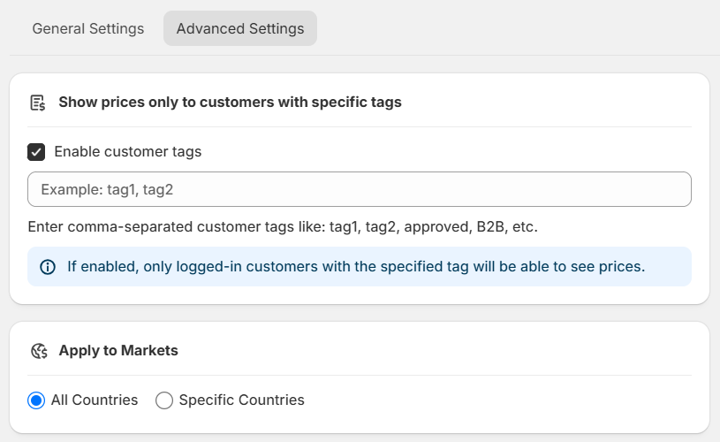Click the blue info banner about logged-in customers
Image resolution: width=720 pixels, height=442 pixels.
(360, 266)
